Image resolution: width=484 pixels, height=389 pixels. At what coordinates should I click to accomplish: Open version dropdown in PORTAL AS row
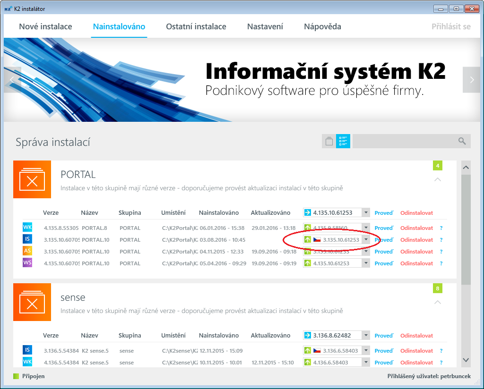pos(366,252)
